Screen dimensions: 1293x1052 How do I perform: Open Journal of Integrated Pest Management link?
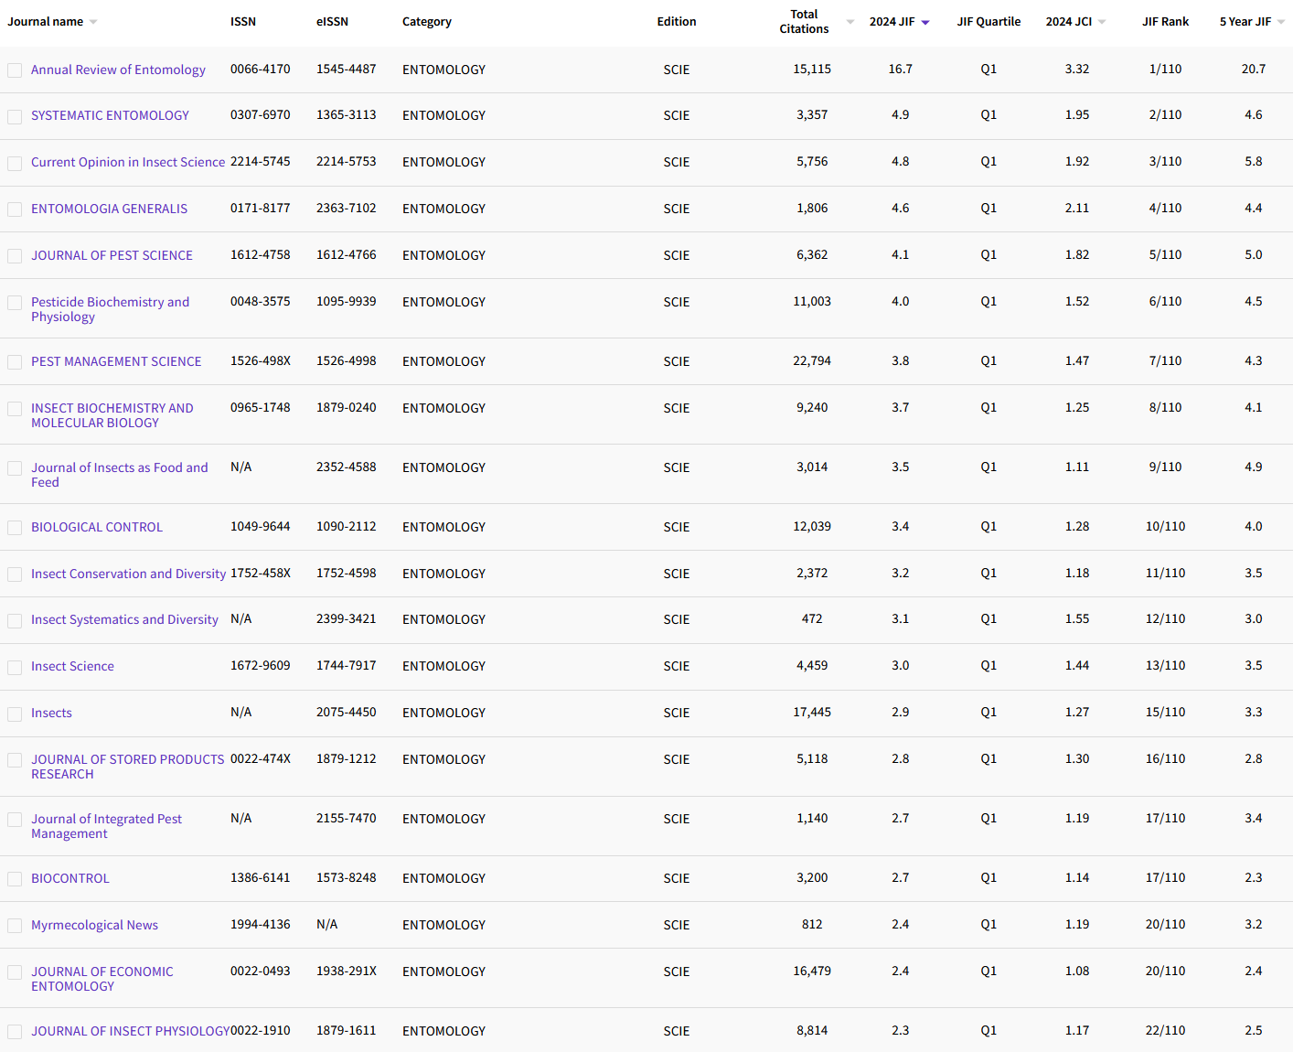(x=106, y=826)
